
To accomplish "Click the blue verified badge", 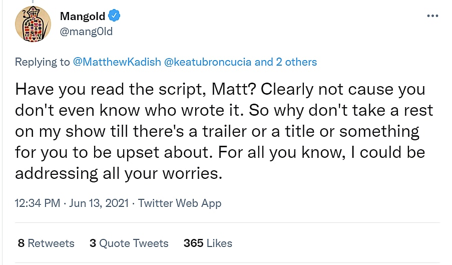I will (115, 16).
